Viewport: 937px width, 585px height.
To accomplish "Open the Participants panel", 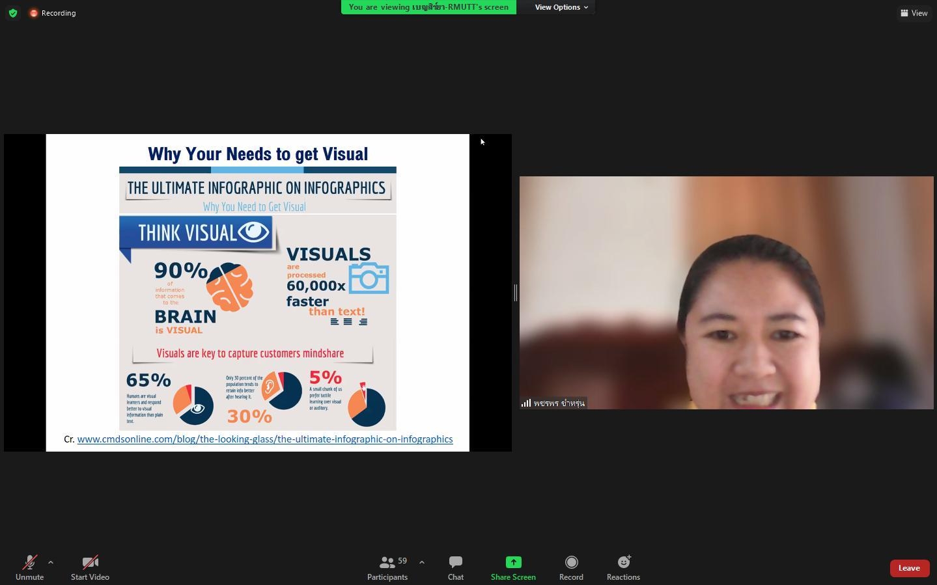I will tap(387, 567).
